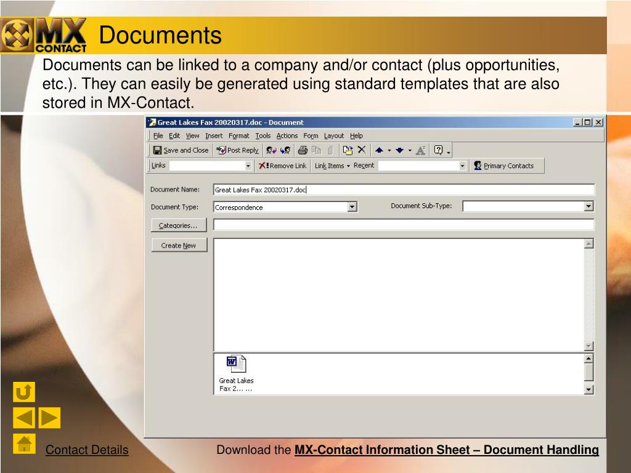Open the Tools menu
Image resolution: width=631 pixels, height=473 pixels.
tap(263, 136)
